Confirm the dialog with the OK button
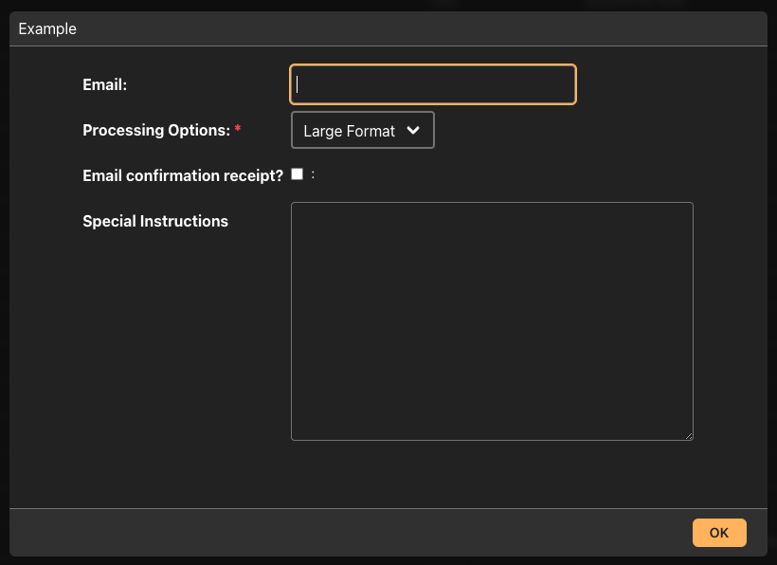Image resolution: width=777 pixels, height=565 pixels. pyautogui.click(x=719, y=533)
